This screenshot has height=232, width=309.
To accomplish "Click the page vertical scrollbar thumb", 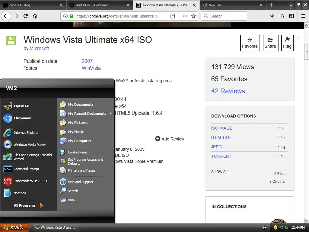I will pyautogui.click(x=306, y=52).
